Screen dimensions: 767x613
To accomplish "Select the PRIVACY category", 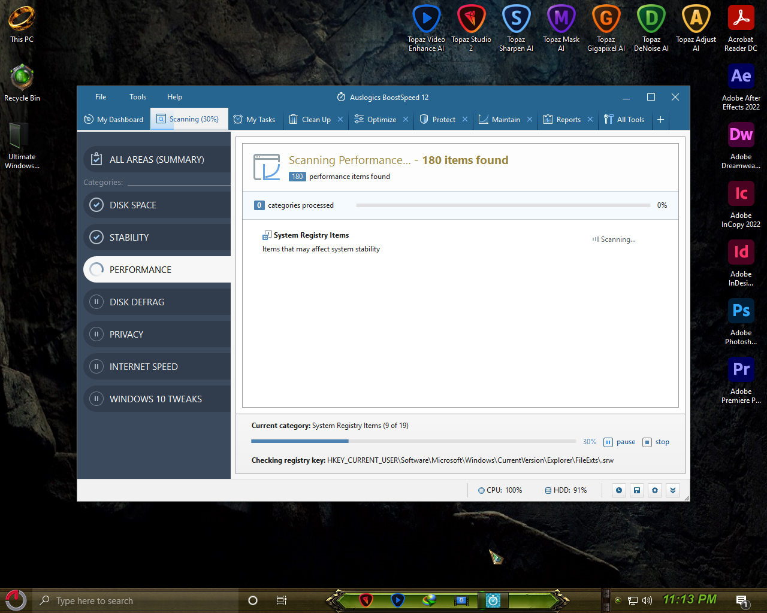I will (x=157, y=334).
